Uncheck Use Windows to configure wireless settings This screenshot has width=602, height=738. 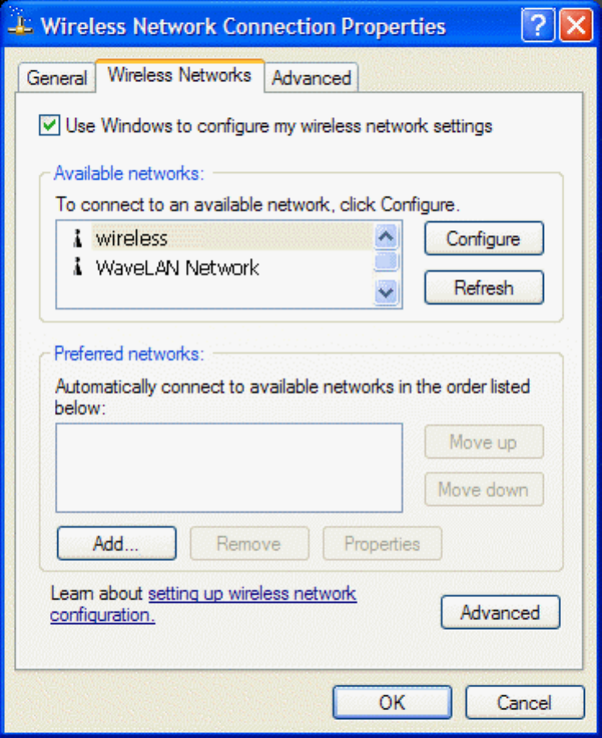pyautogui.click(x=49, y=125)
